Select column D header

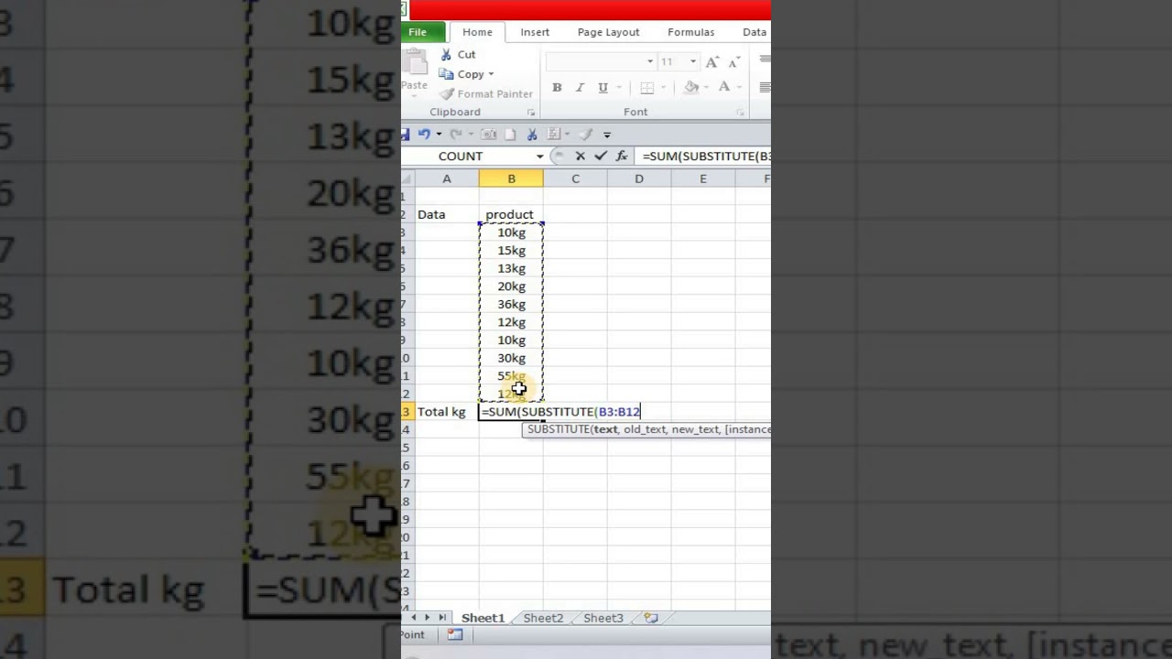coord(639,178)
